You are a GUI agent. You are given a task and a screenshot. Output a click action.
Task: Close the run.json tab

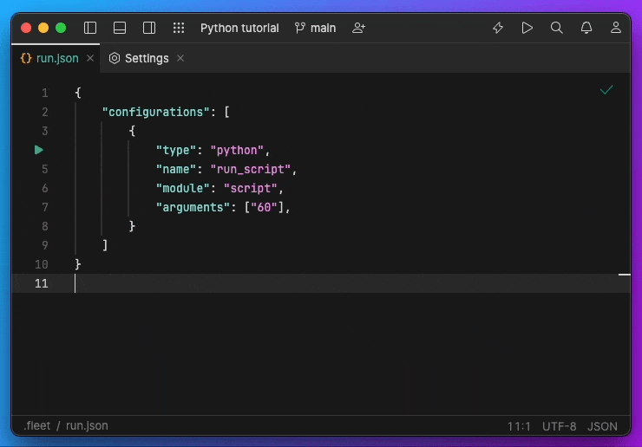tap(90, 59)
